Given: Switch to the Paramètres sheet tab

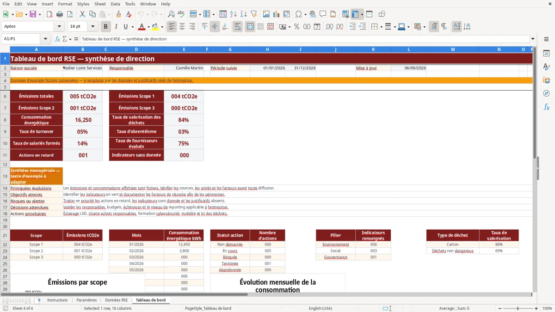Looking at the screenshot, I should (x=86, y=300).
